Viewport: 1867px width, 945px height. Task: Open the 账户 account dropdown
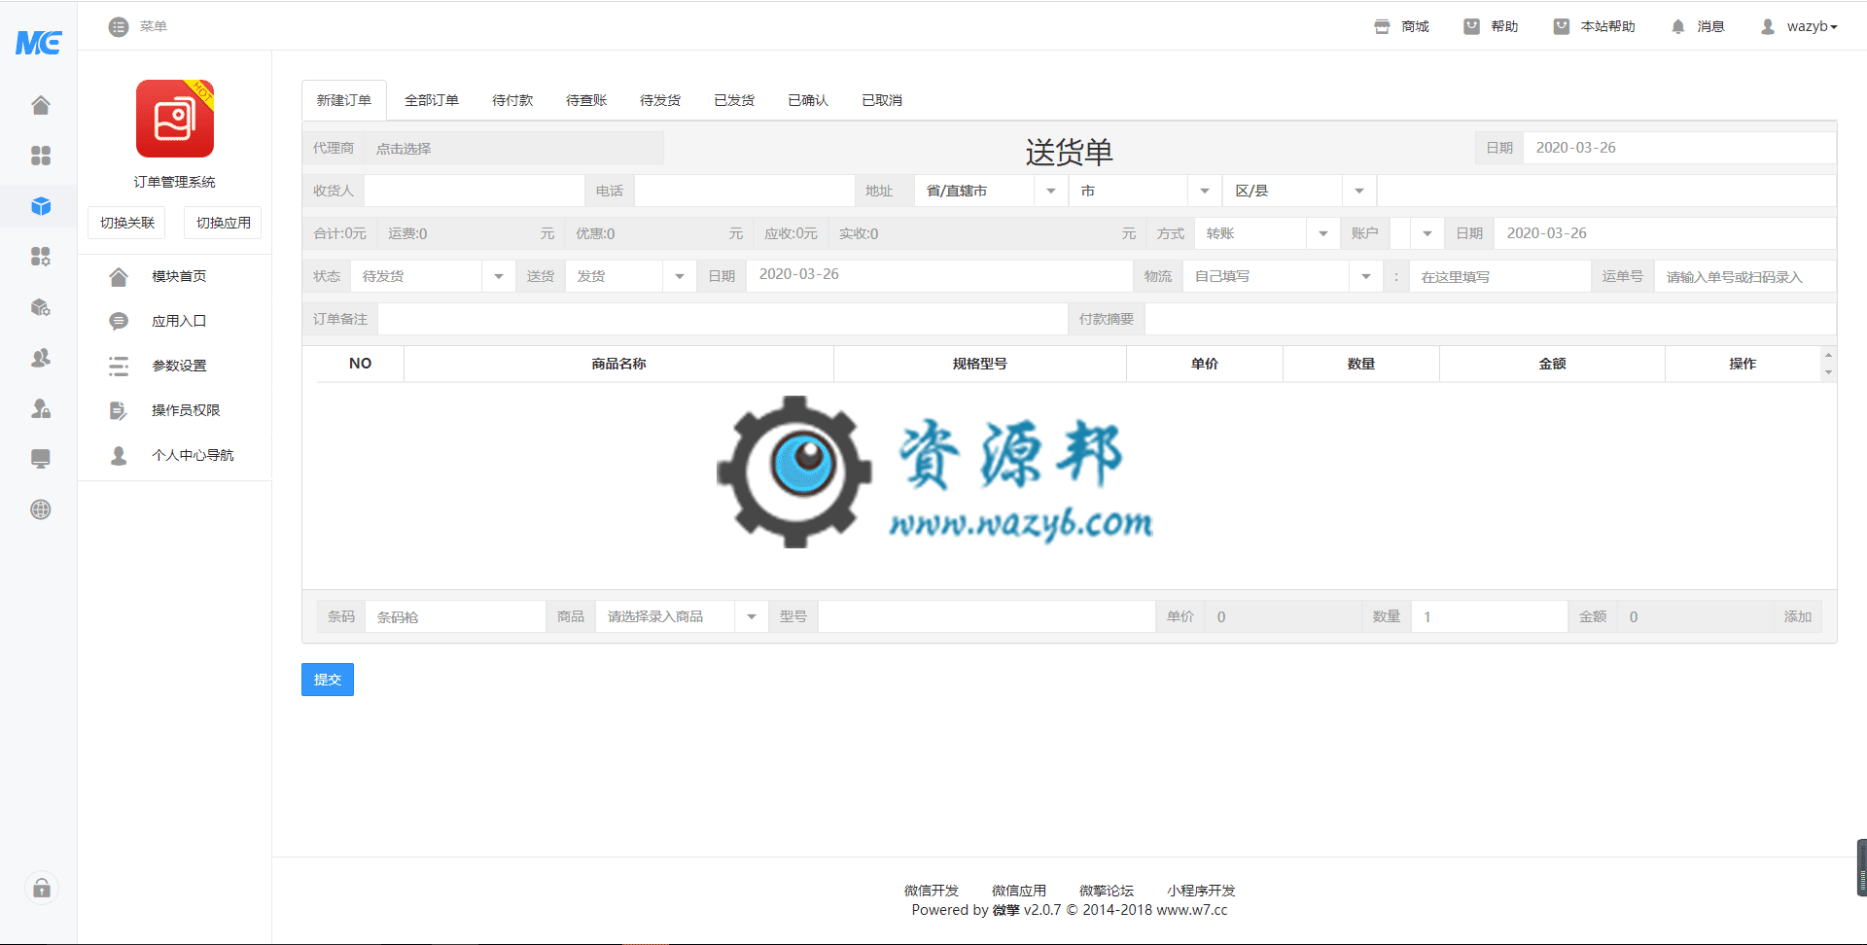coord(1417,234)
